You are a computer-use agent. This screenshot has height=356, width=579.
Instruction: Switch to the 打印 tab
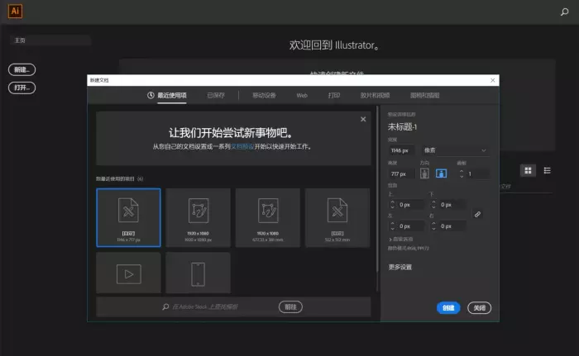(334, 95)
